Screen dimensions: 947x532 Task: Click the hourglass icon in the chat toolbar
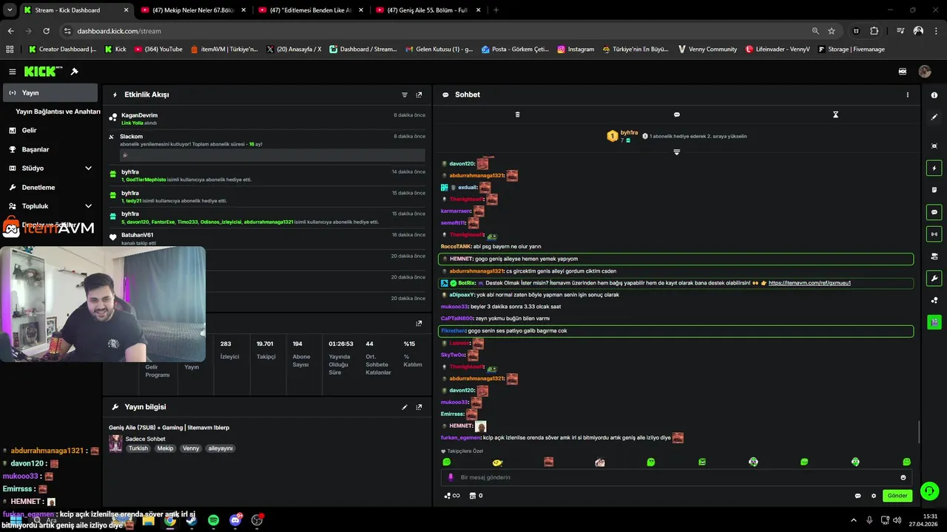click(x=836, y=115)
